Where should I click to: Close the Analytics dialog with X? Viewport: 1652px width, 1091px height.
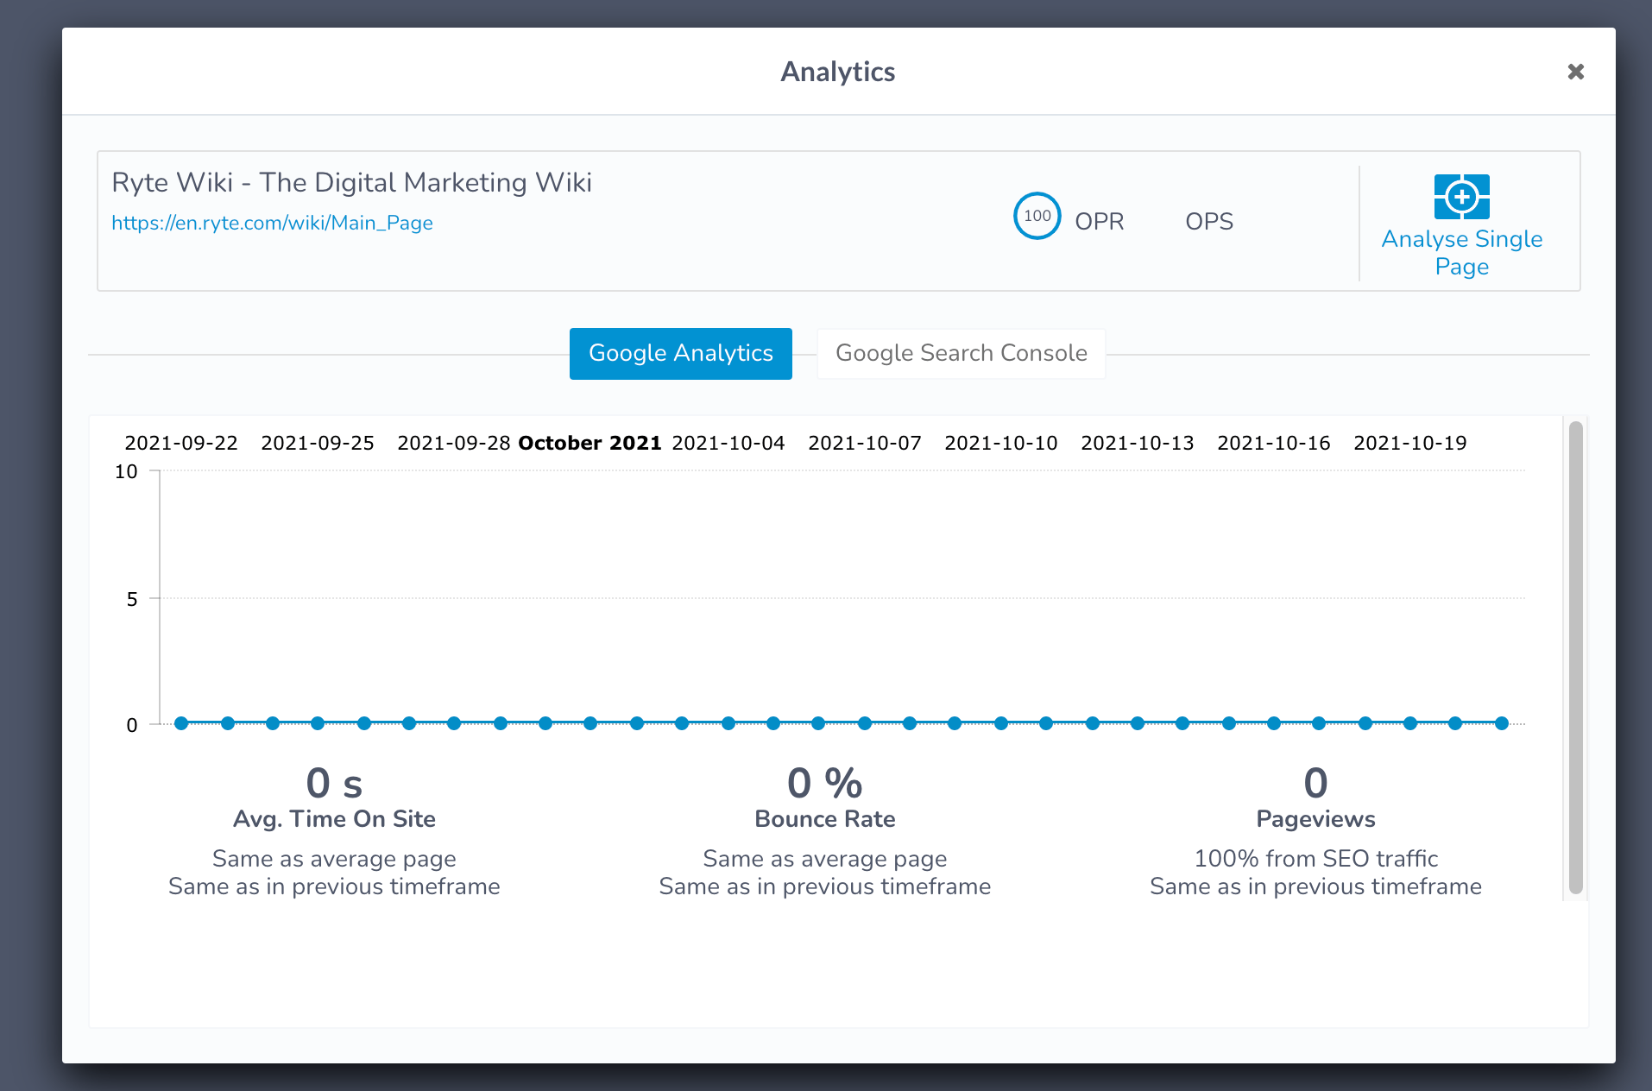pyautogui.click(x=1575, y=72)
